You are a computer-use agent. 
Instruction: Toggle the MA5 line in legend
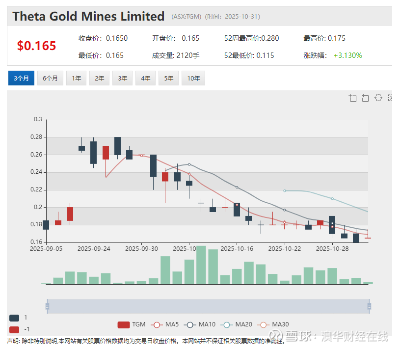click(165, 324)
